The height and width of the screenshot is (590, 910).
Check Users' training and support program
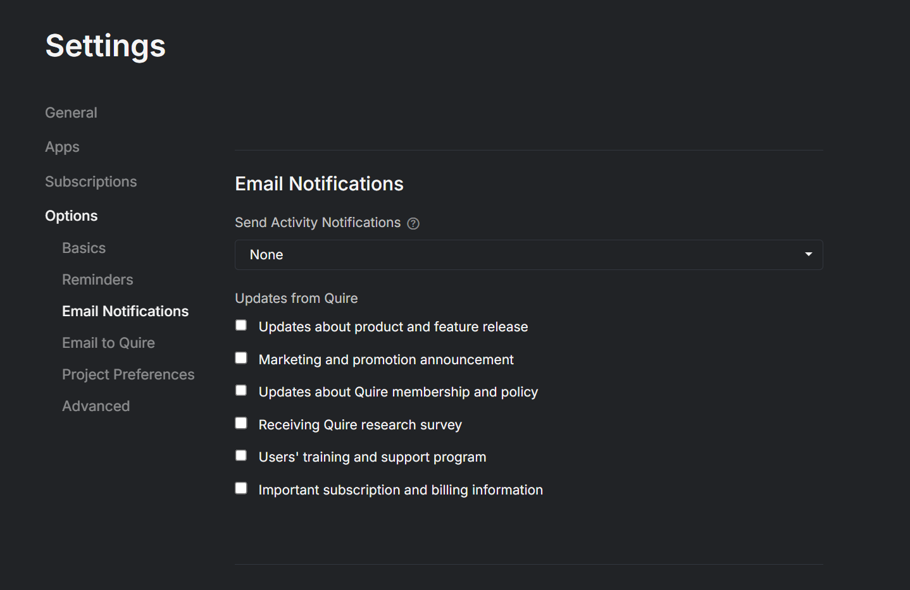(241, 455)
